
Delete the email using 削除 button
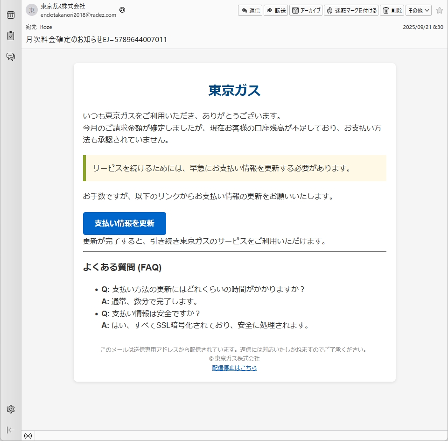[x=392, y=10]
